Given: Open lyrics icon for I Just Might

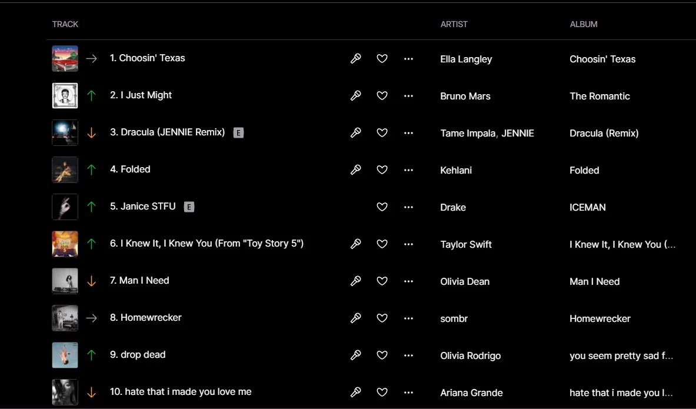Looking at the screenshot, I should (x=355, y=95).
